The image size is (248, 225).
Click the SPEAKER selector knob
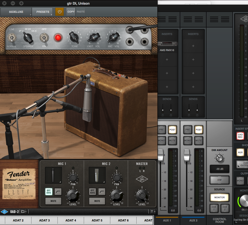click(x=28, y=38)
